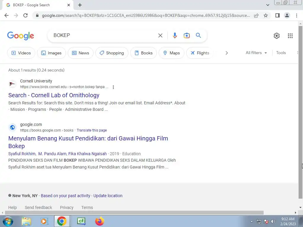303x227 pixels.
Task: Open Firefox from the taskbar
Action: click(x=100, y=221)
